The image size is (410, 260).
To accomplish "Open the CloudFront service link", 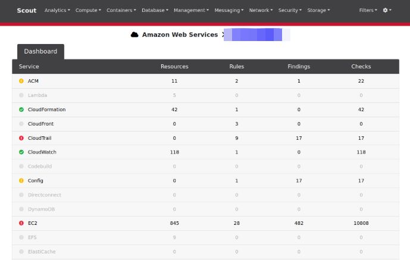I will 40,124.
